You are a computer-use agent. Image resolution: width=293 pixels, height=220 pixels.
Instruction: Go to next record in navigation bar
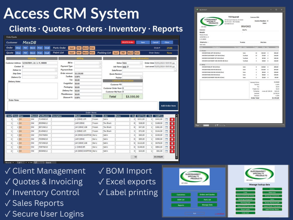(26, 163)
